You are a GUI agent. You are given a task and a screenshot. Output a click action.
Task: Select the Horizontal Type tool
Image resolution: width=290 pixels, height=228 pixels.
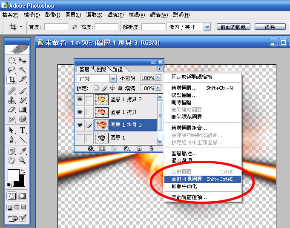point(23,130)
